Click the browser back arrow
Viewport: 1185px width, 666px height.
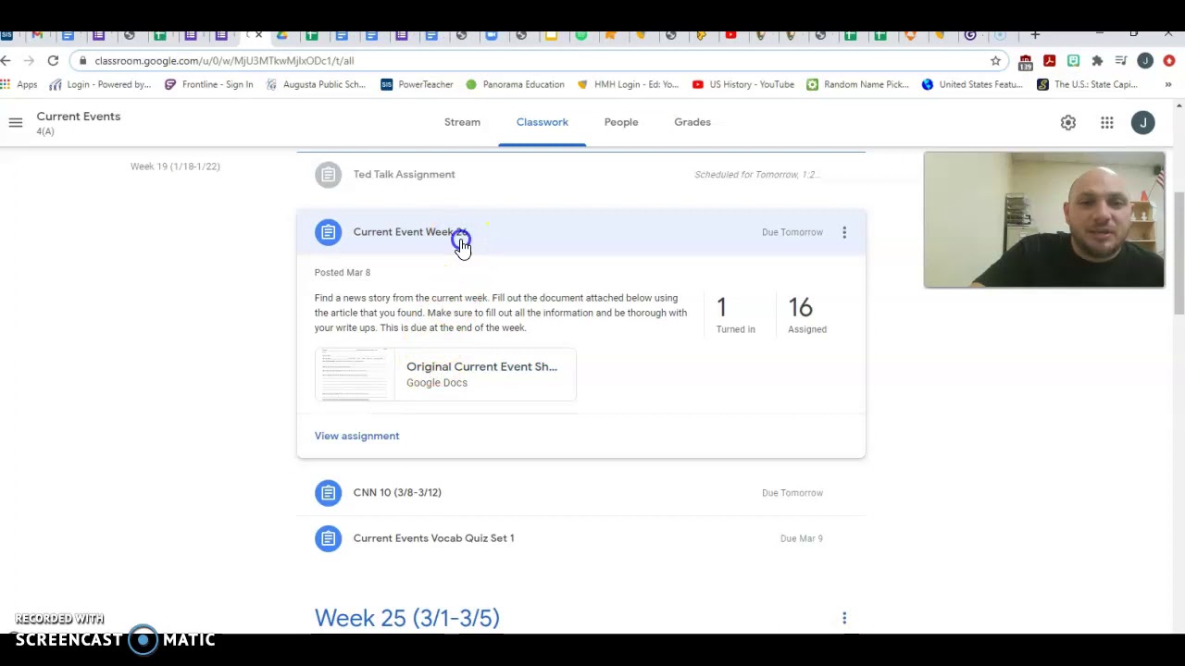(x=6, y=60)
